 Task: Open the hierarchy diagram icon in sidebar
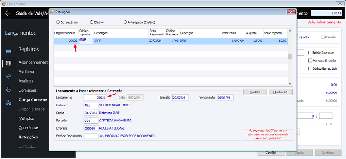9,102
